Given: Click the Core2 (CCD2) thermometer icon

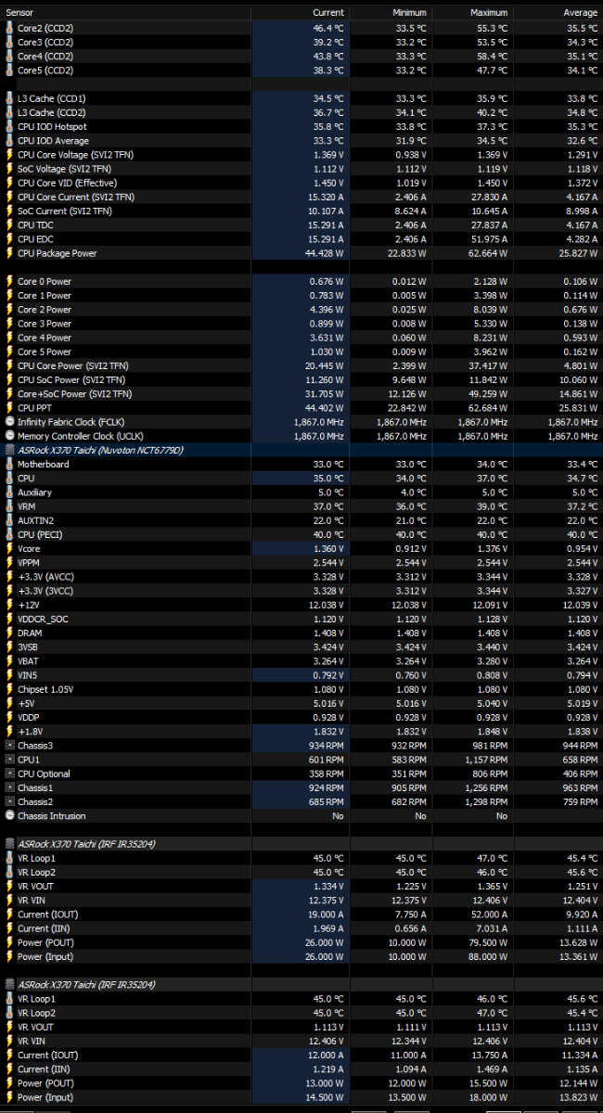Looking at the screenshot, I should point(10,28).
